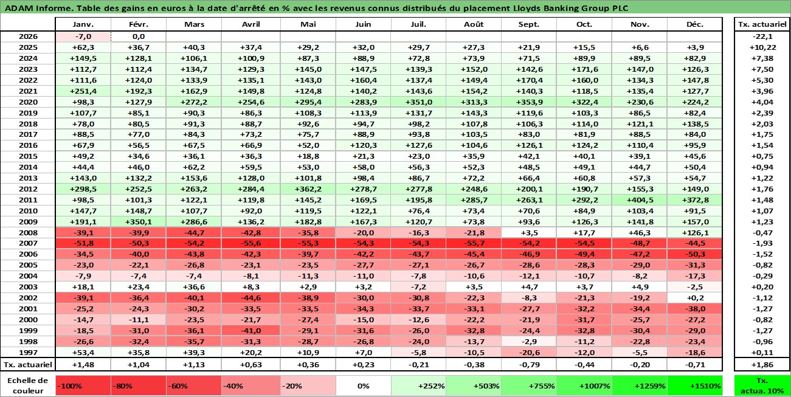Viewport: 791px width, 397px height.
Task: Click the +171,6 cell for Oct. 2023
Action: click(584, 69)
